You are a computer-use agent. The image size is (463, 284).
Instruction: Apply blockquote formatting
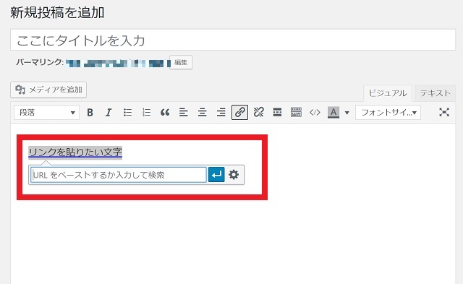165,112
